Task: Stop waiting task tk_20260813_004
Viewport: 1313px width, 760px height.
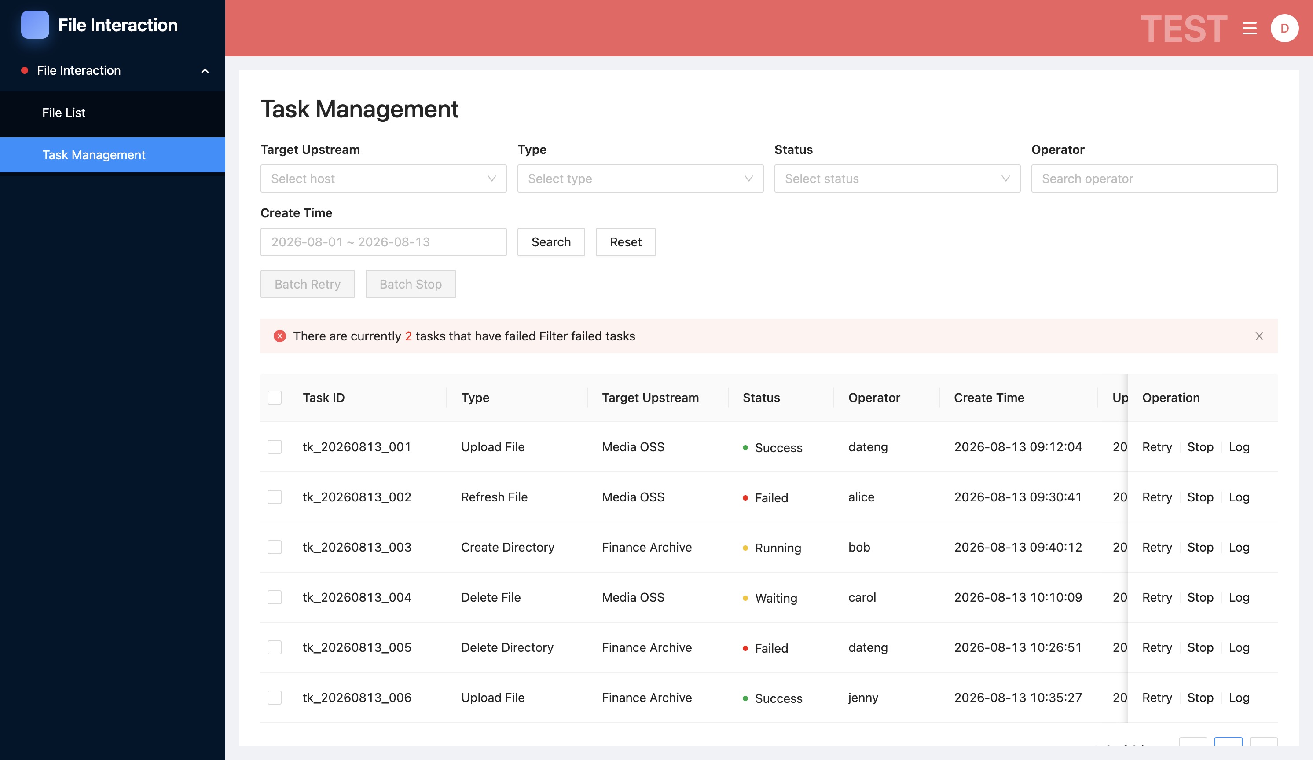Action: tap(1200, 597)
